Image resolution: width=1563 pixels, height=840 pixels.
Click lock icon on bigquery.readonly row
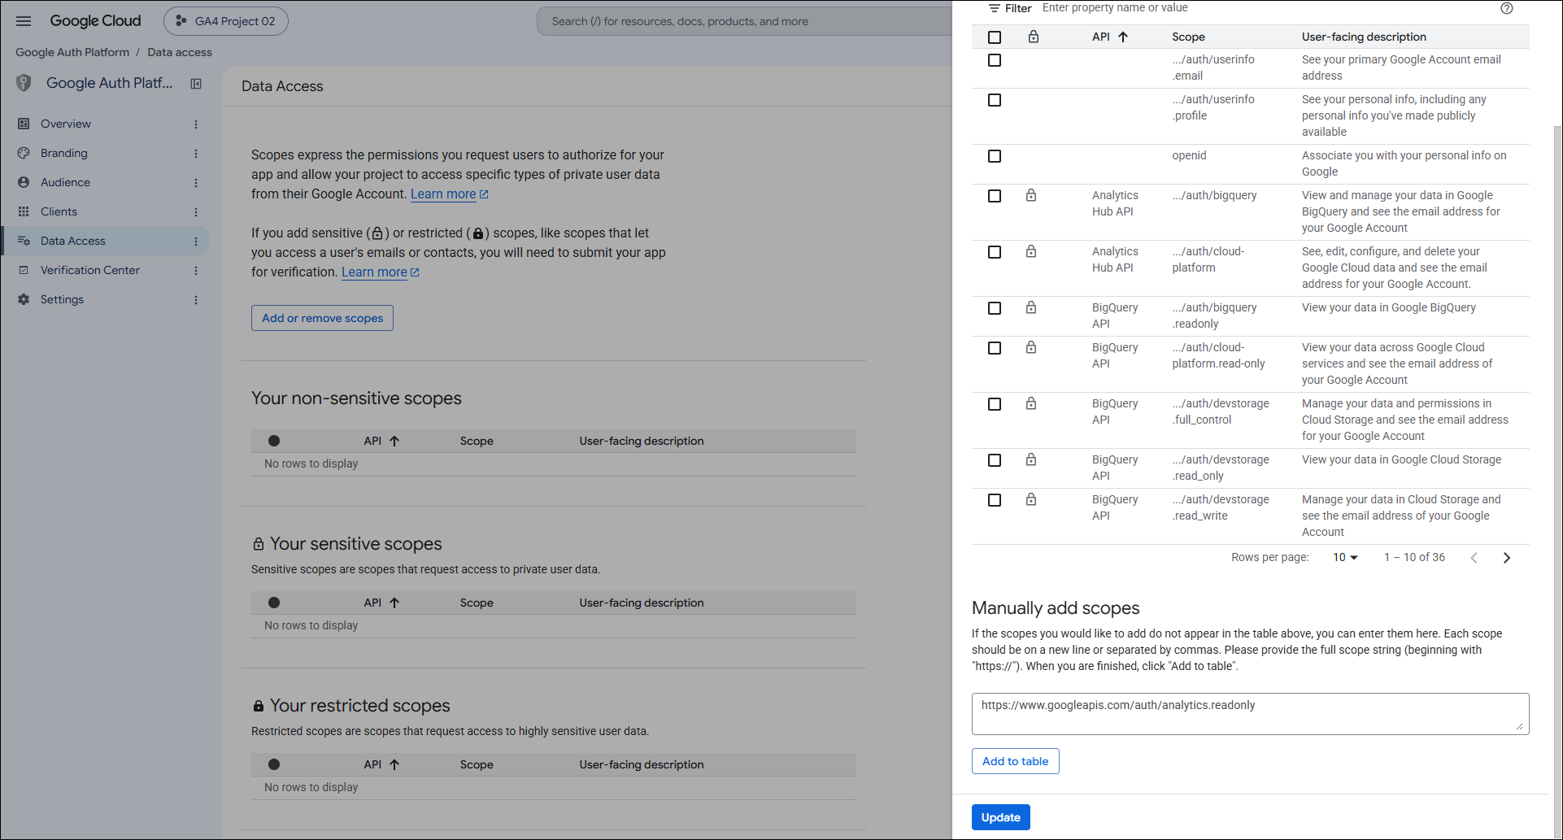click(x=1031, y=307)
